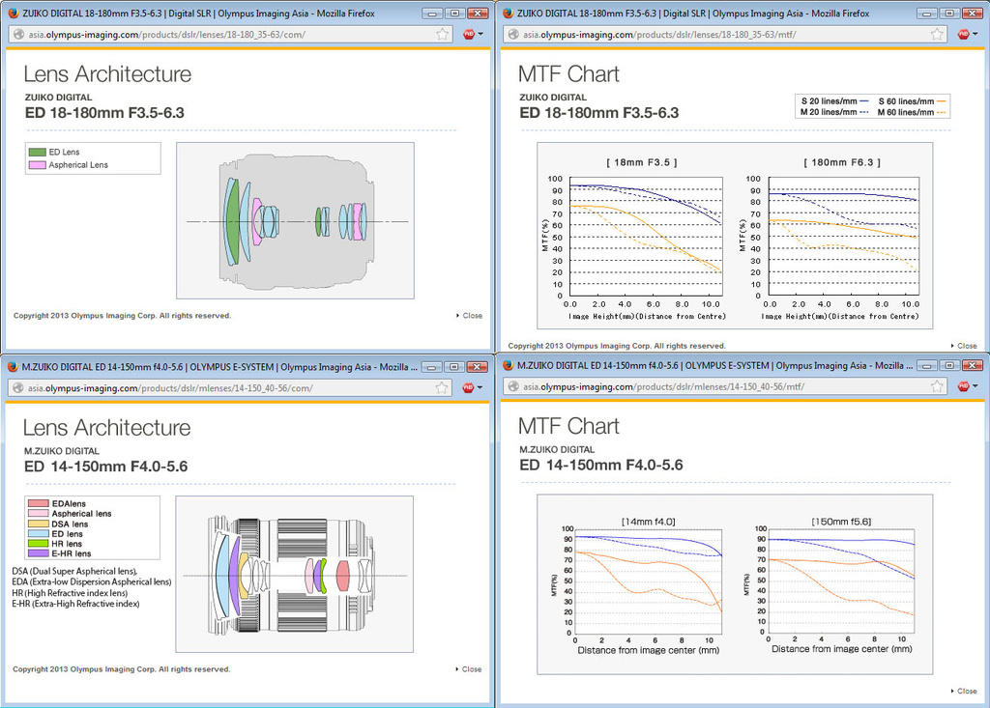Click Firefox logo in 18-180mm MTF Chart title bar
This screenshot has width=990, height=708.
pyautogui.click(x=508, y=14)
